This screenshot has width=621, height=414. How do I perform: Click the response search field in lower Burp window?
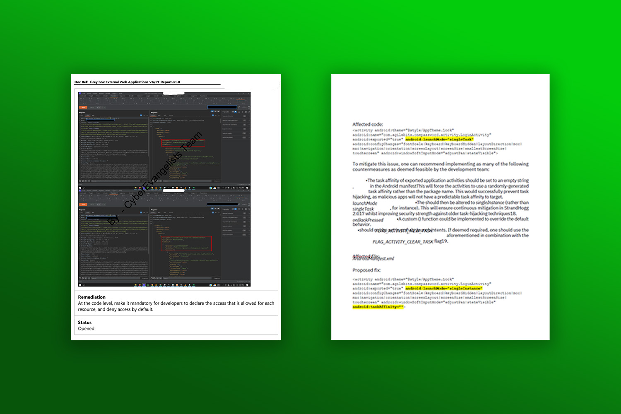(186, 278)
